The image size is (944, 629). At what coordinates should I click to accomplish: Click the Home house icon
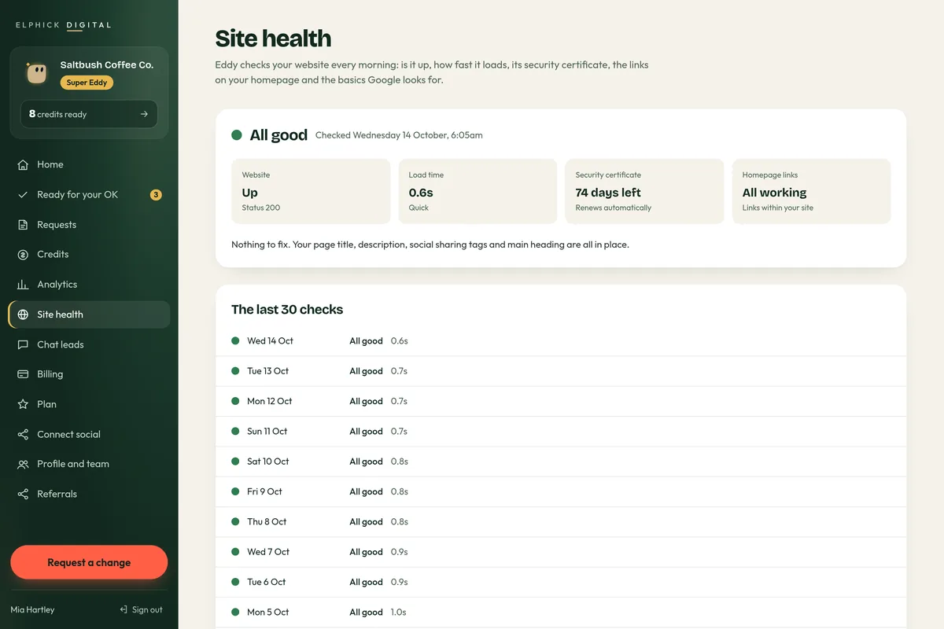point(23,164)
